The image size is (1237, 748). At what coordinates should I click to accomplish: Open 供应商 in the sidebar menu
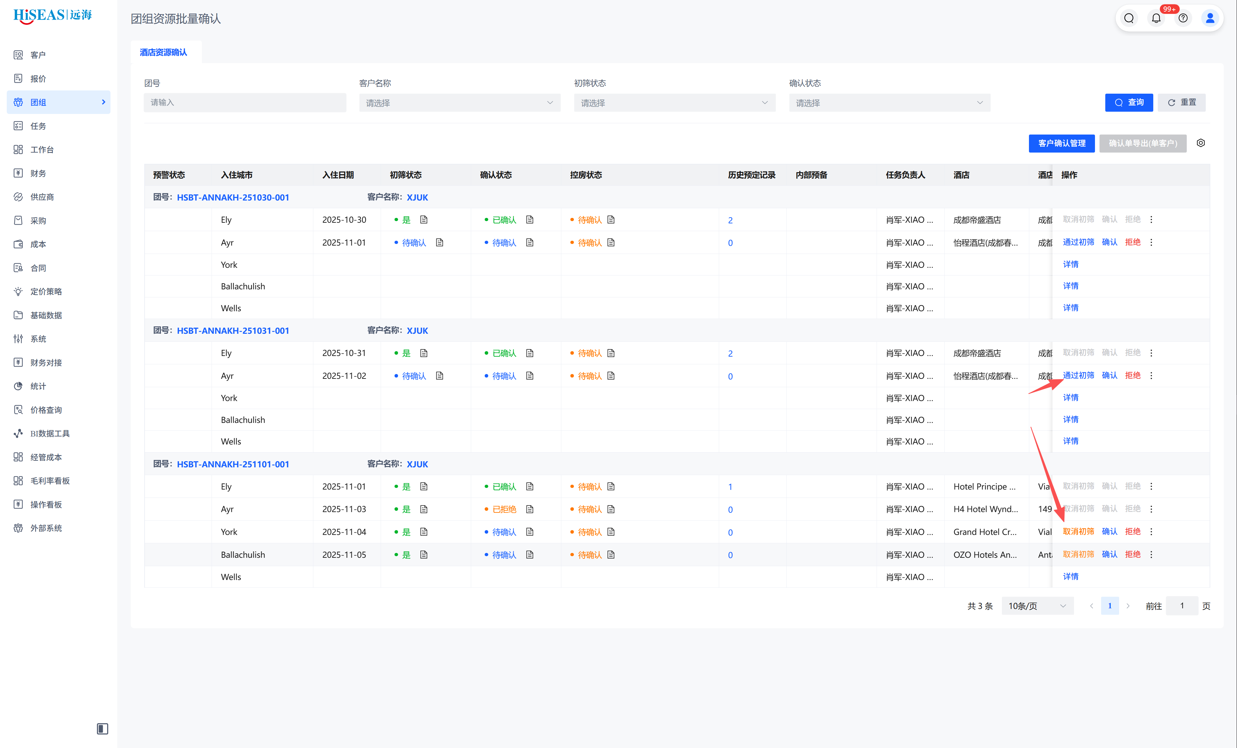tap(42, 197)
